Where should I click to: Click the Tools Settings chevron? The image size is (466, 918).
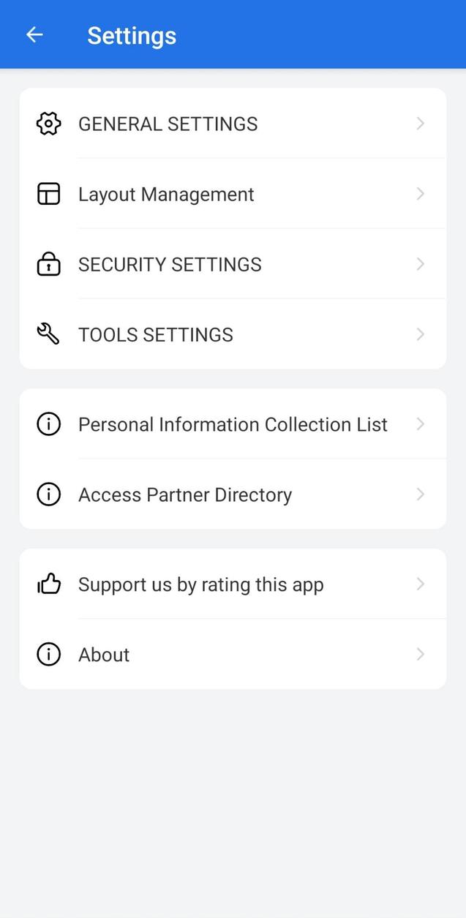pyautogui.click(x=420, y=334)
